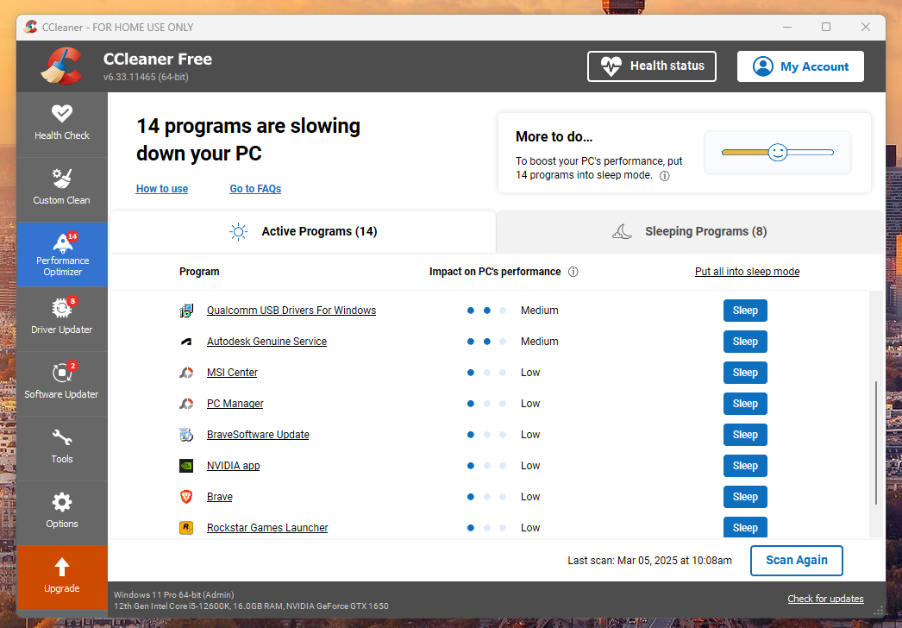Close the CCleaner window
Screen dimensions: 902x628
(x=865, y=27)
